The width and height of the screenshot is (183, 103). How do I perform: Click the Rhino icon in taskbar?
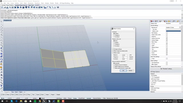tap(44, 101)
